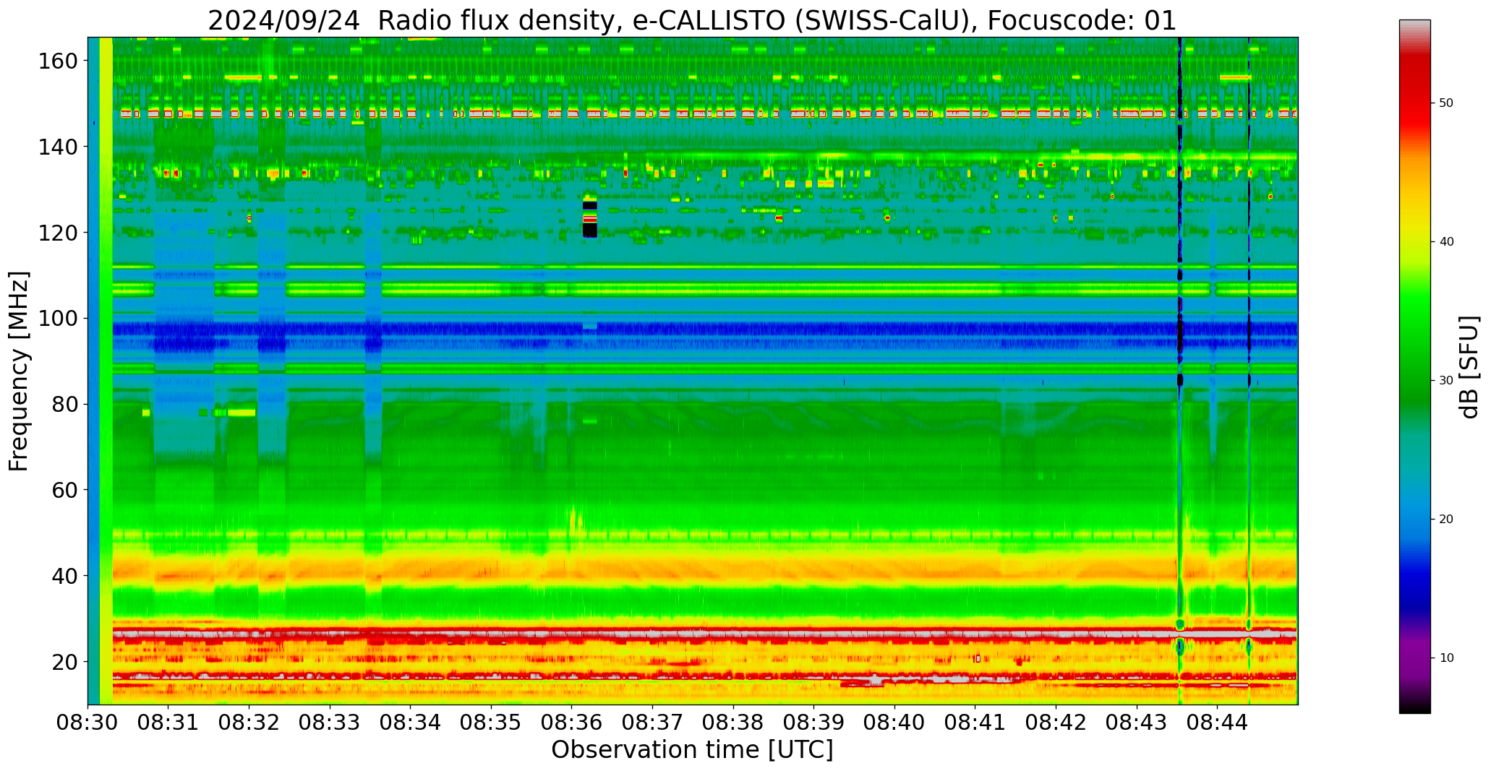
Task: Click the colorbar tick label 40
Action: click(x=1446, y=242)
